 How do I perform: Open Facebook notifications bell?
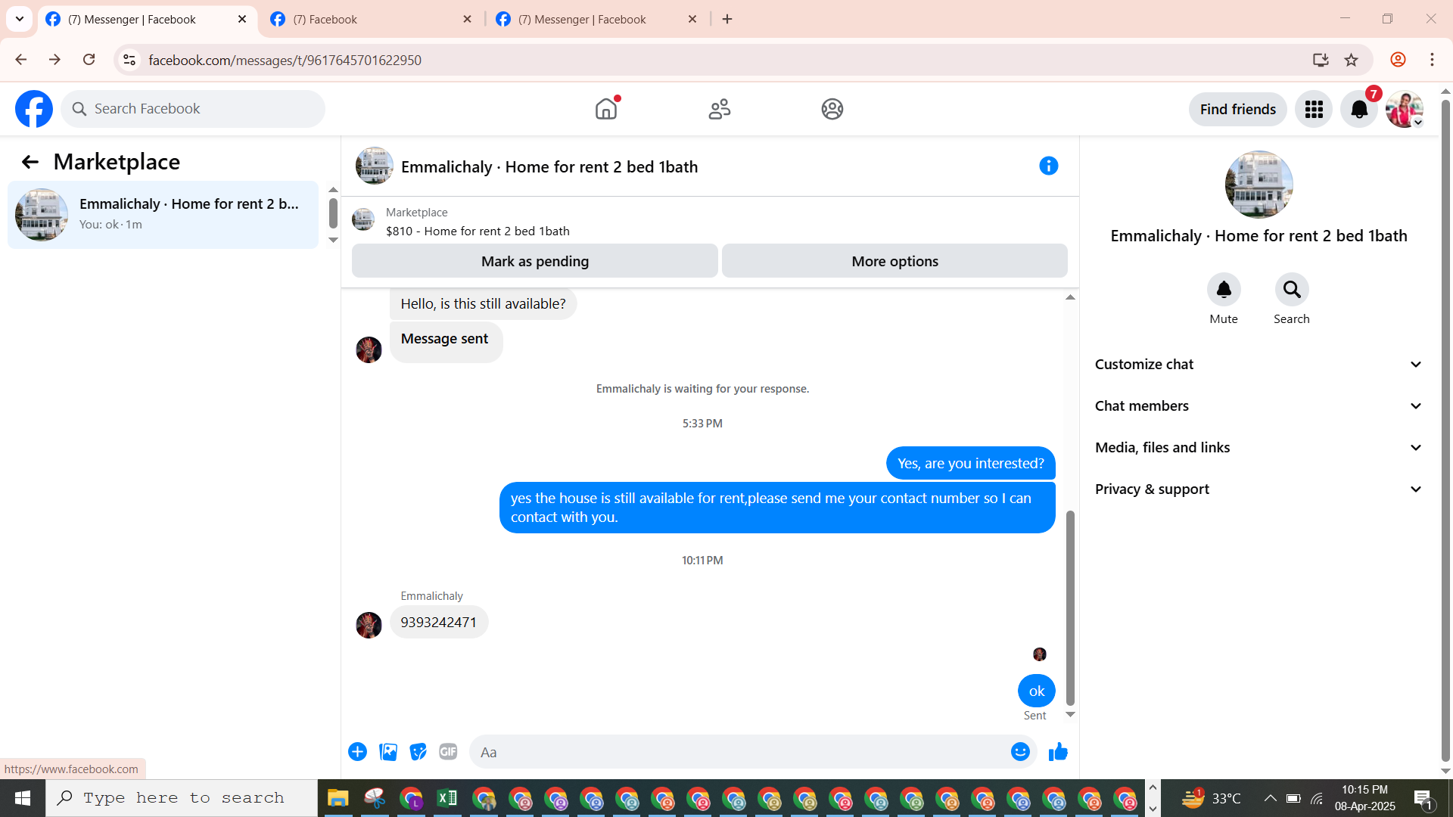click(x=1359, y=110)
